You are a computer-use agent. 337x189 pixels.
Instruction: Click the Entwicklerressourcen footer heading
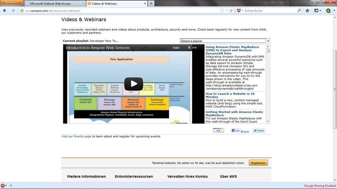click(x=134, y=176)
